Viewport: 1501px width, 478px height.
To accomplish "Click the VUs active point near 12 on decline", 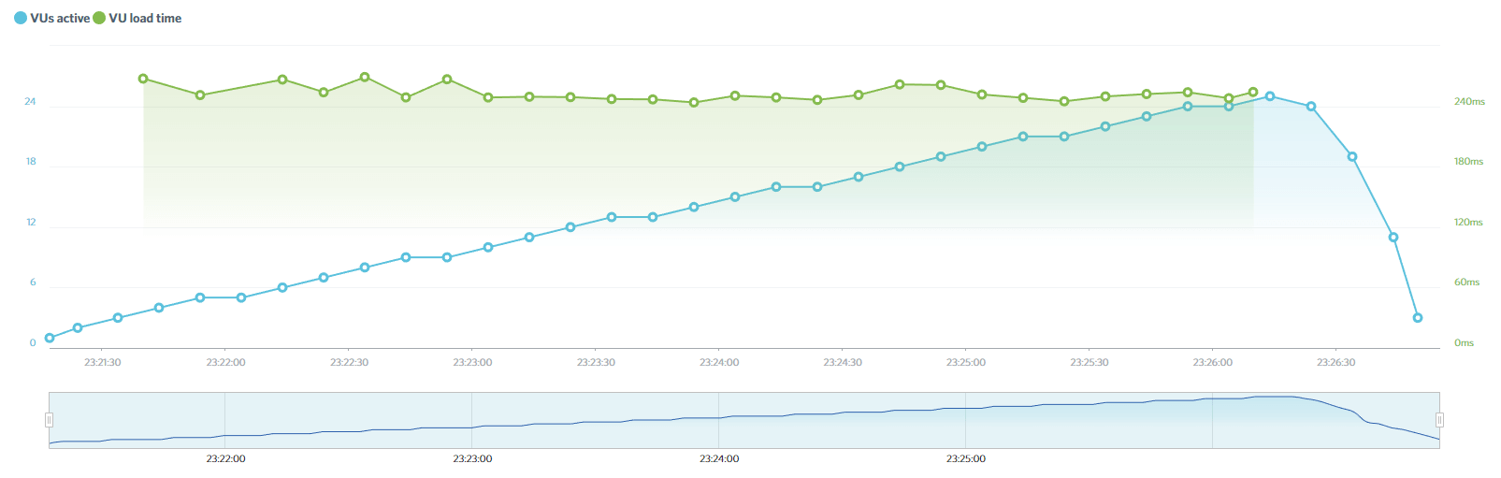I will click(x=1393, y=238).
